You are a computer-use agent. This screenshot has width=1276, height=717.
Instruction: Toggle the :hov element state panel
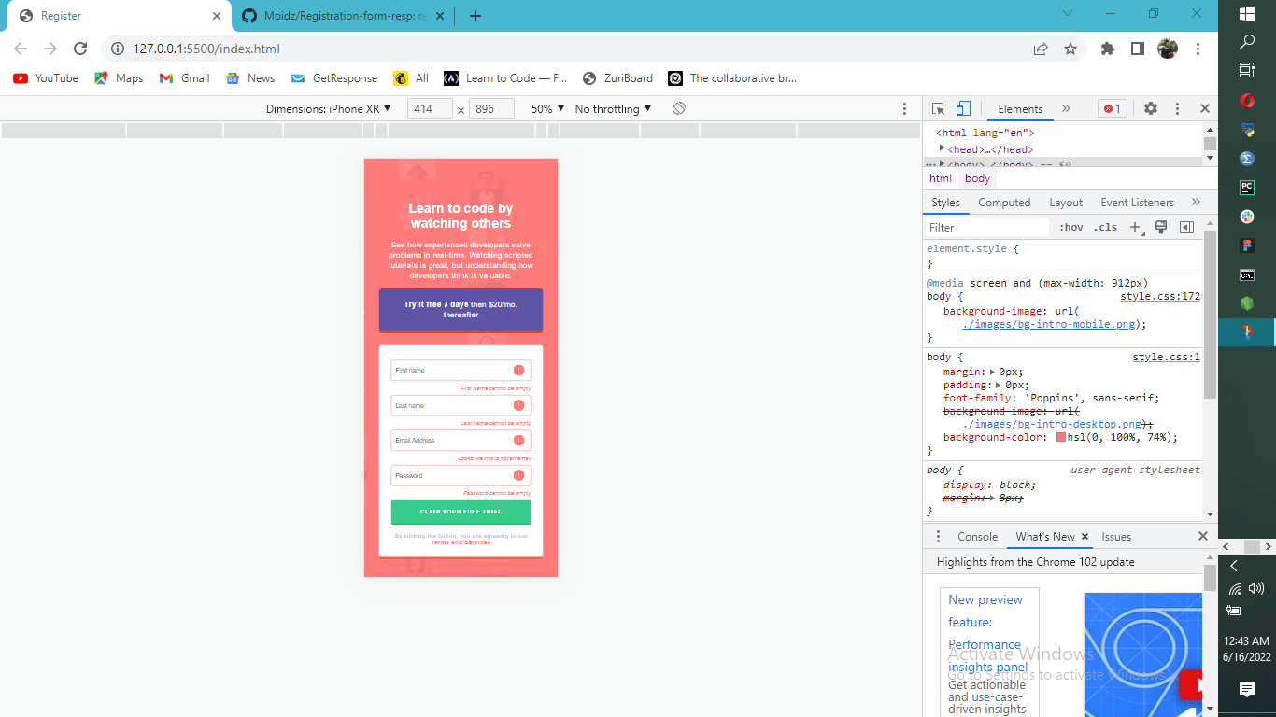(x=1071, y=227)
